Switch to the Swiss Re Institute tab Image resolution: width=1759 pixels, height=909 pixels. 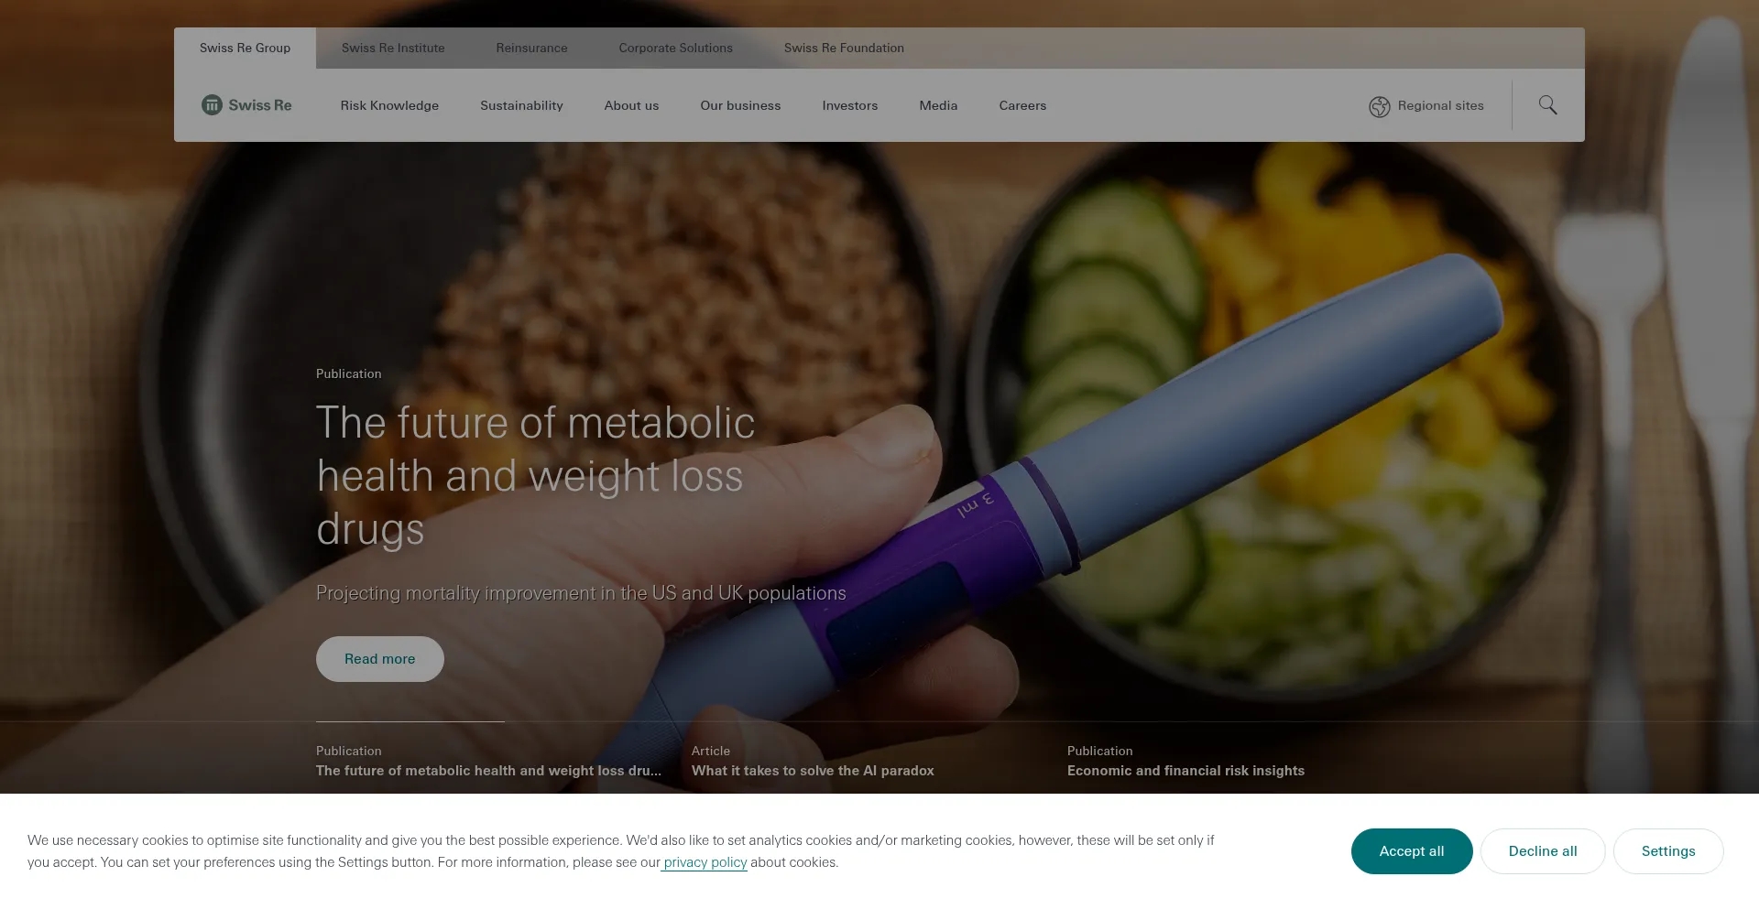(393, 48)
